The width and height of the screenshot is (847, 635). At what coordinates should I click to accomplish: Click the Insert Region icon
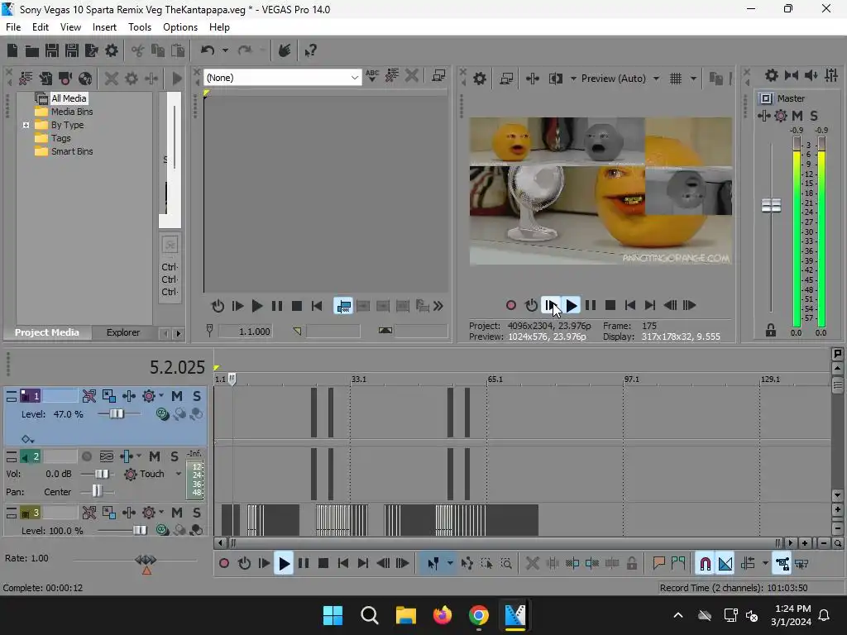click(678, 564)
